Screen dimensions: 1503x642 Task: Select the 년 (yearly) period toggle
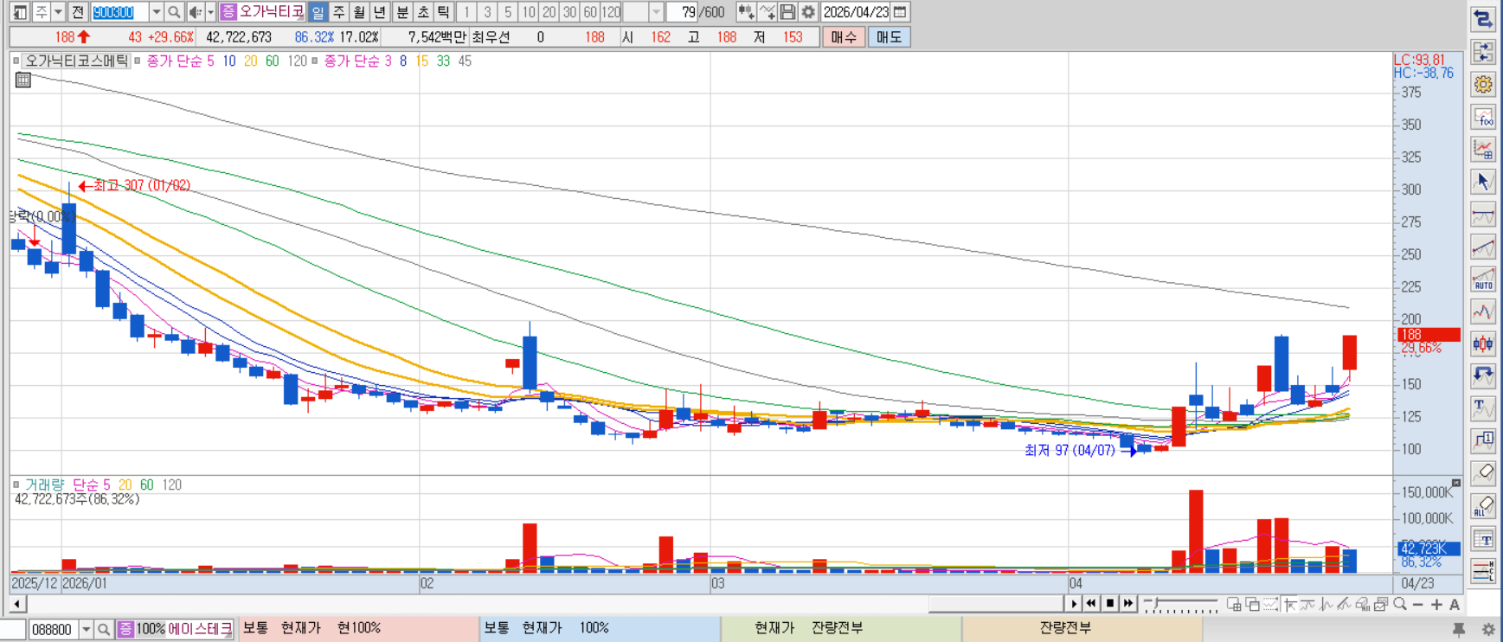(x=380, y=12)
